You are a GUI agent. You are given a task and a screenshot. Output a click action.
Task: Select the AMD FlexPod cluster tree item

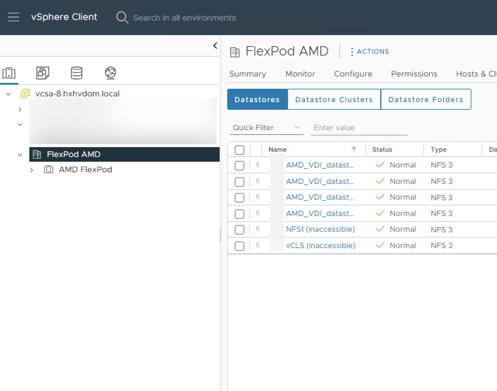pos(85,169)
